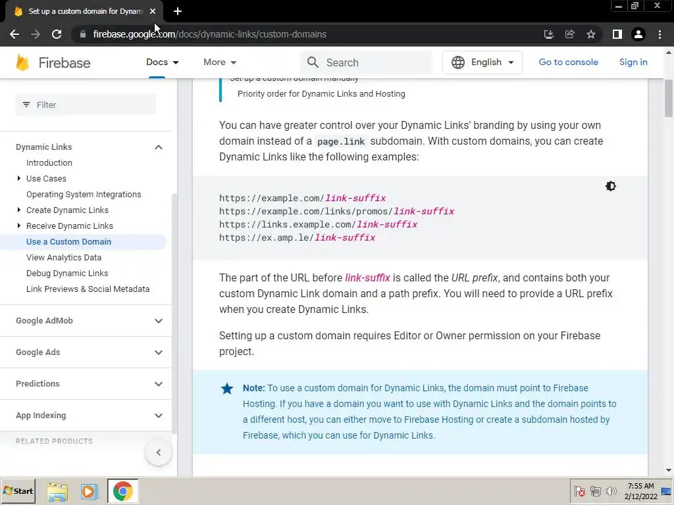Screen dimensions: 674x505
Task: Click the address bar URL
Action: [209, 34]
